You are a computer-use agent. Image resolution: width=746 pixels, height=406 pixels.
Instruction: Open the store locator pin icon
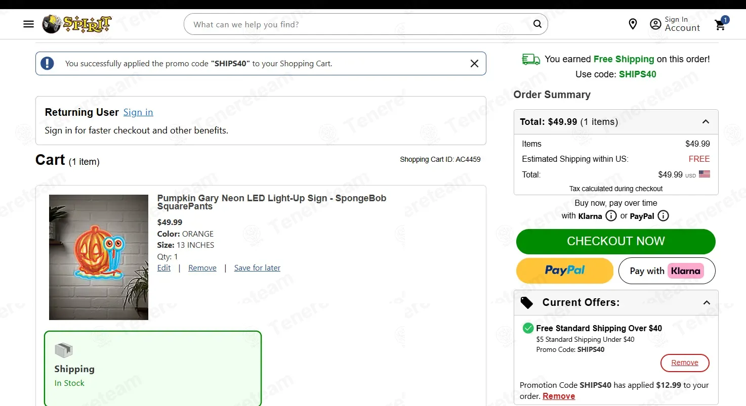click(633, 24)
